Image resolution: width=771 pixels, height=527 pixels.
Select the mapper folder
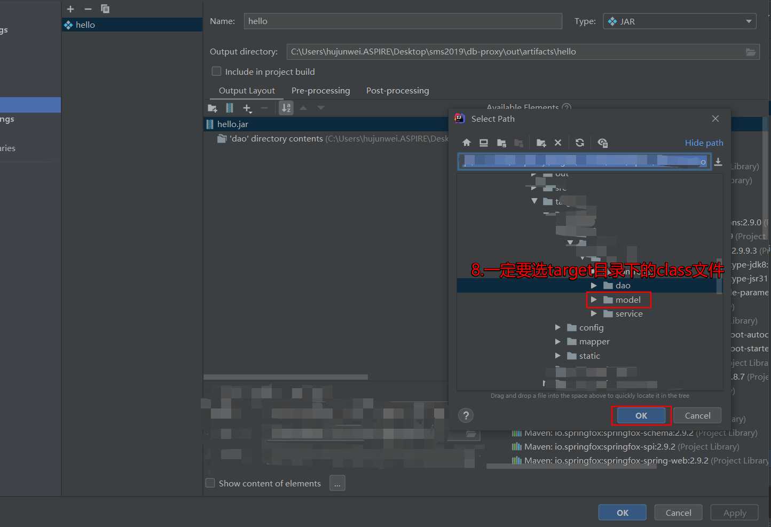click(x=594, y=341)
